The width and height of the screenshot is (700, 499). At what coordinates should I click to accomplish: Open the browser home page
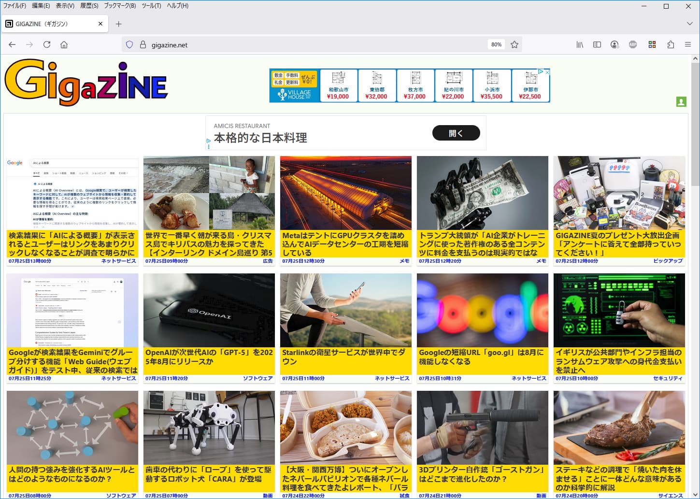(x=64, y=44)
